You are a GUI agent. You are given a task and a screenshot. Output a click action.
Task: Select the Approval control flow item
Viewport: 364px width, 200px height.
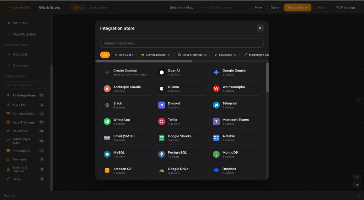(25, 54)
